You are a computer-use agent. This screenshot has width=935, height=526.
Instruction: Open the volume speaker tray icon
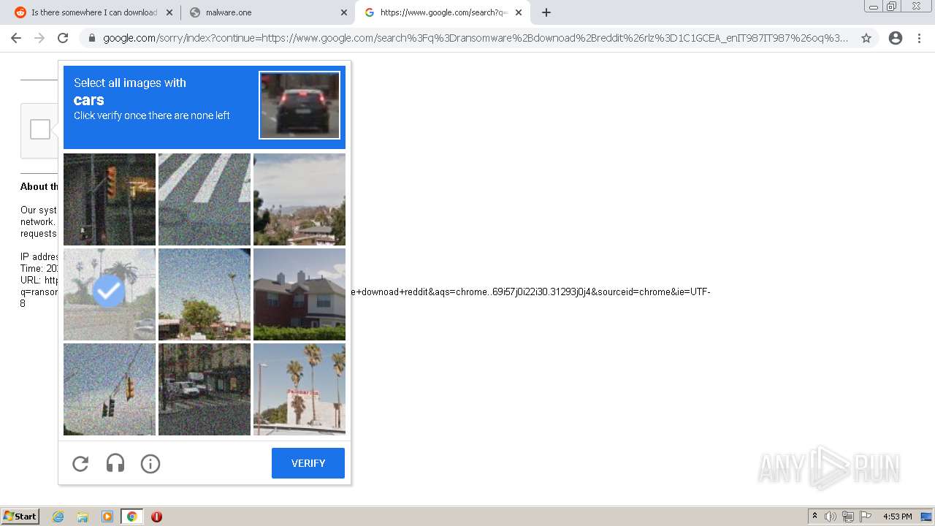pos(831,517)
